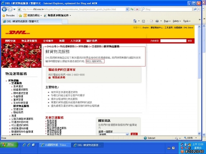Select the DHL 鮮貨物流服務 browser tab
Screen dimensions: 206x154
(32, 21)
